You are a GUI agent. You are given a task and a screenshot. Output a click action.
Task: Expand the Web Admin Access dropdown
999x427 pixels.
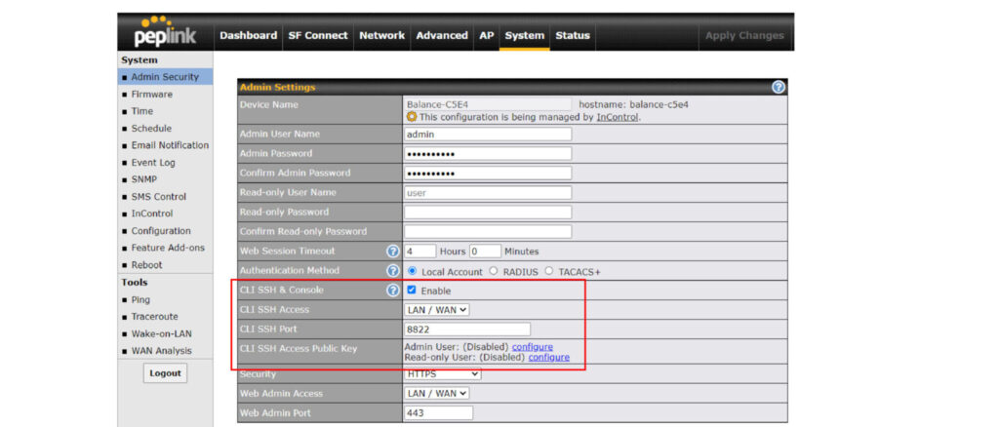pyautogui.click(x=437, y=393)
